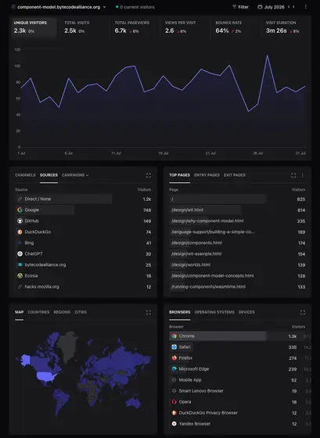Open the three-dot menu at top right
The height and width of the screenshot is (438, 320).
[x=306, y=7]
